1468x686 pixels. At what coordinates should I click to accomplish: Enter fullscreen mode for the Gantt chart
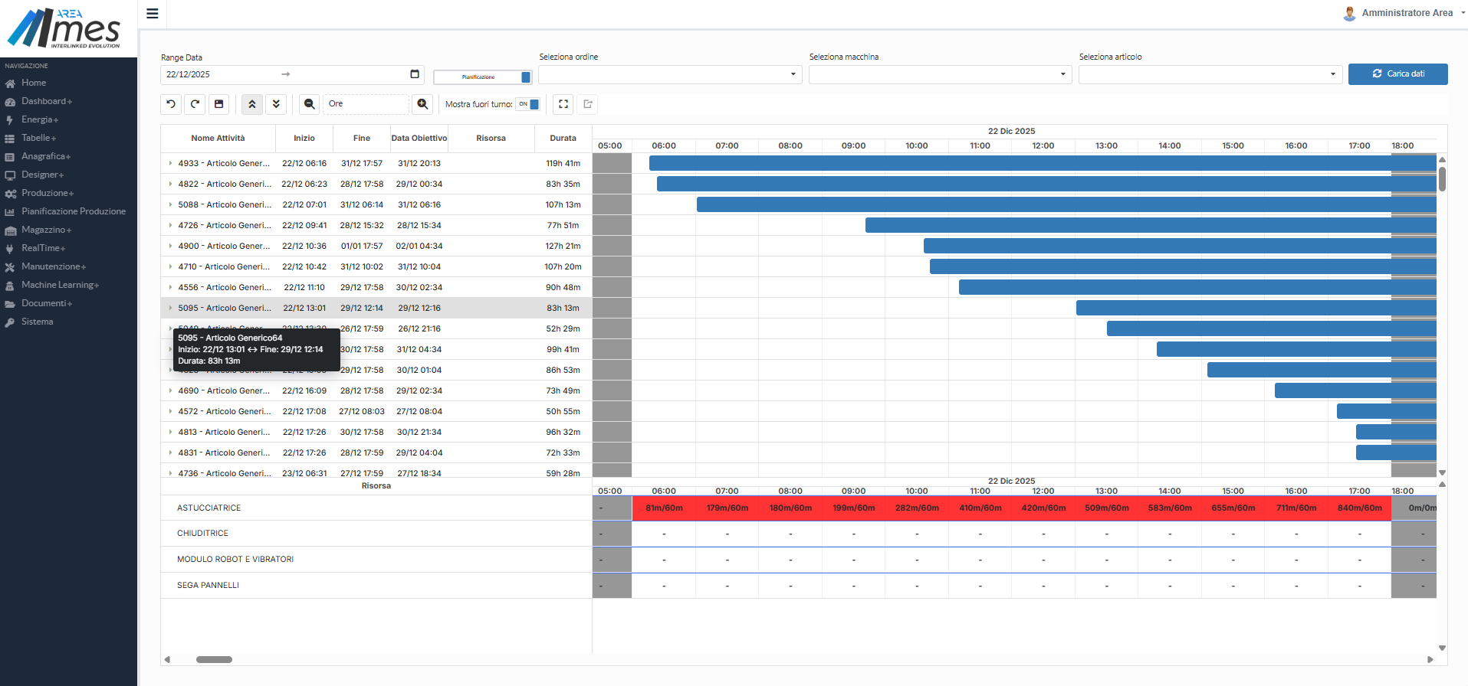pyautogui.click(x=563, y=104)
